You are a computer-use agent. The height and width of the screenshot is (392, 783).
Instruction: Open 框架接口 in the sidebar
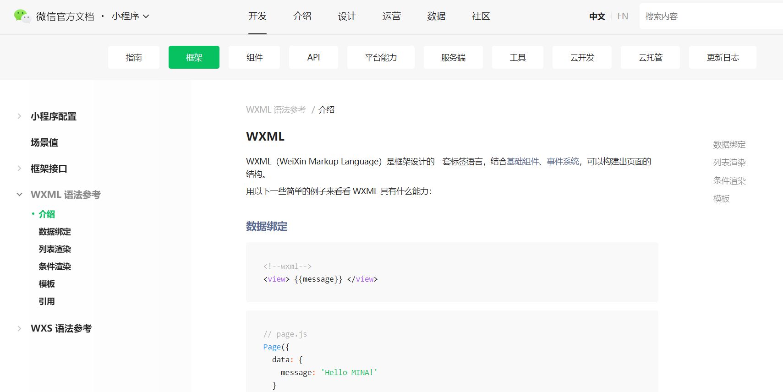coord(49,169)
